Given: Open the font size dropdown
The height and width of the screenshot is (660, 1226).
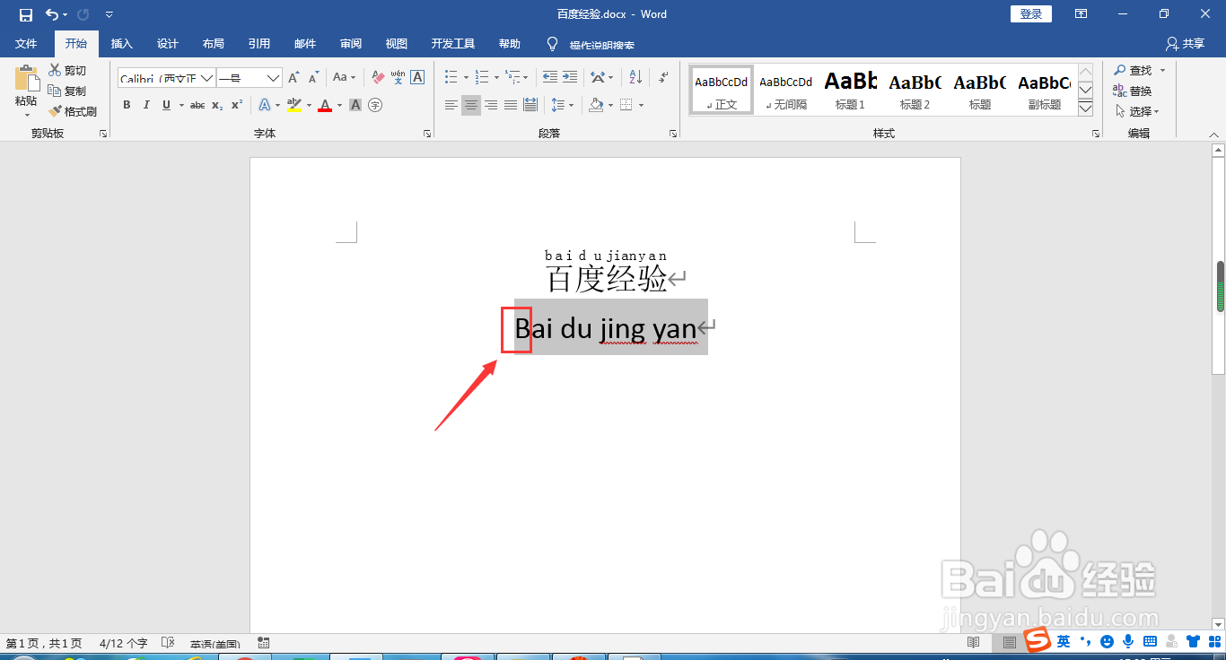Looking at the screenshot, I should click(274, 78).
